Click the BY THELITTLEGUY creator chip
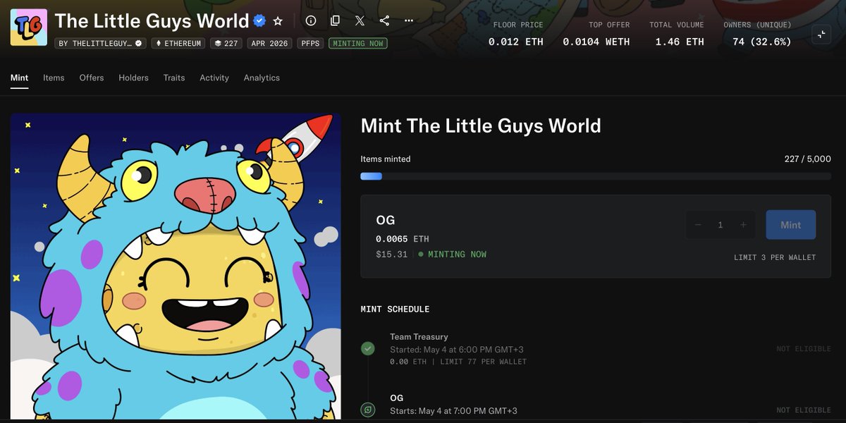Viewport: 846px width, 423px height. tap(101, 43)
